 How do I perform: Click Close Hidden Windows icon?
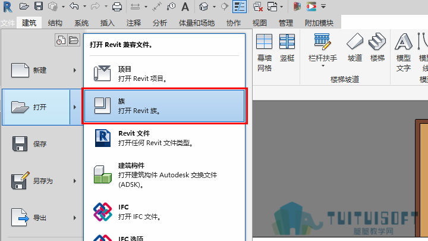(x=257, y=7)
